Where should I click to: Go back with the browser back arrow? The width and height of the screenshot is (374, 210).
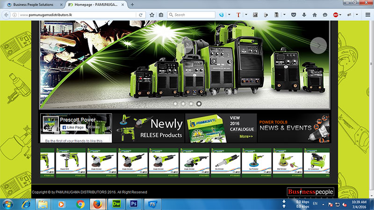(6, 15)
